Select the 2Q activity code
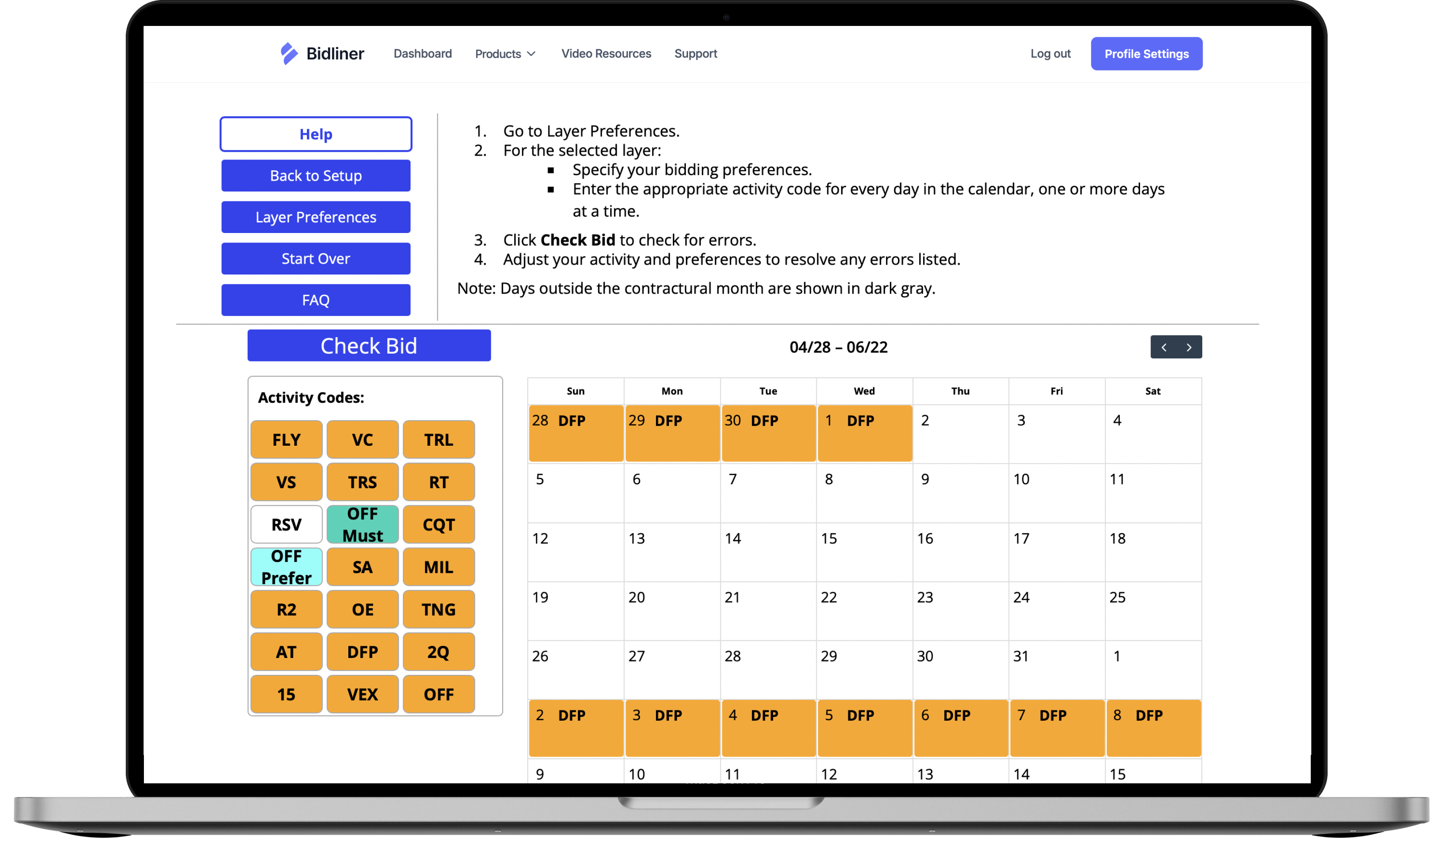1443x843 pixels. (x=439, y=651)
